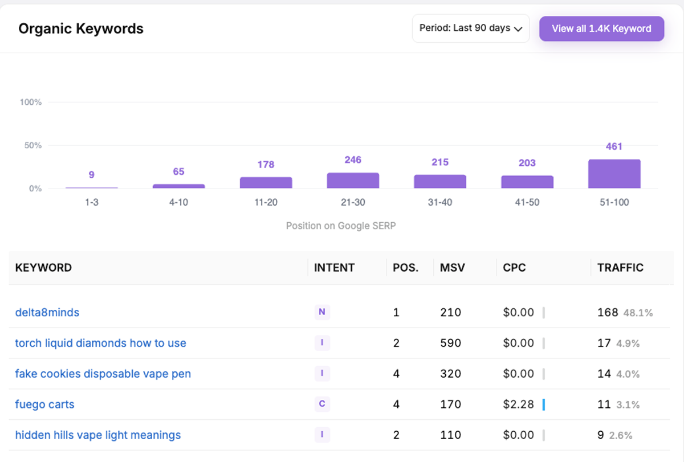Sort by the INTENT column header
The width and height of the screenshot is (684, 462).
tap(334, 268)
